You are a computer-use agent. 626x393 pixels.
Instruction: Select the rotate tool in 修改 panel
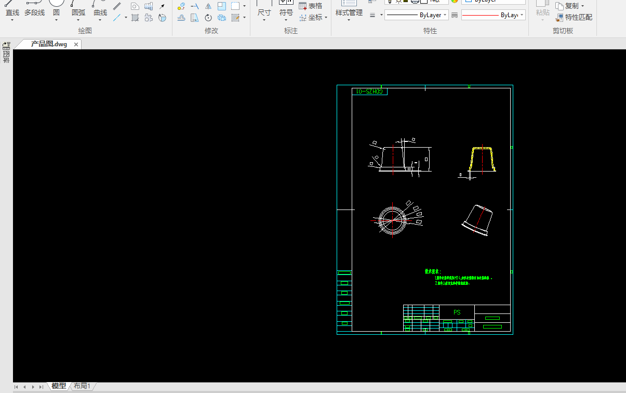pyautogui.click(x=208, y=18)
